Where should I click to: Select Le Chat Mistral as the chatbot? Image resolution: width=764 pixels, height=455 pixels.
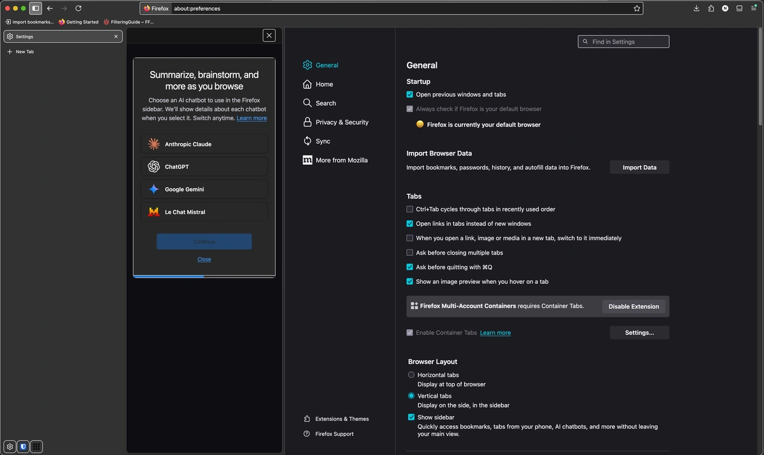coord(204,212)
